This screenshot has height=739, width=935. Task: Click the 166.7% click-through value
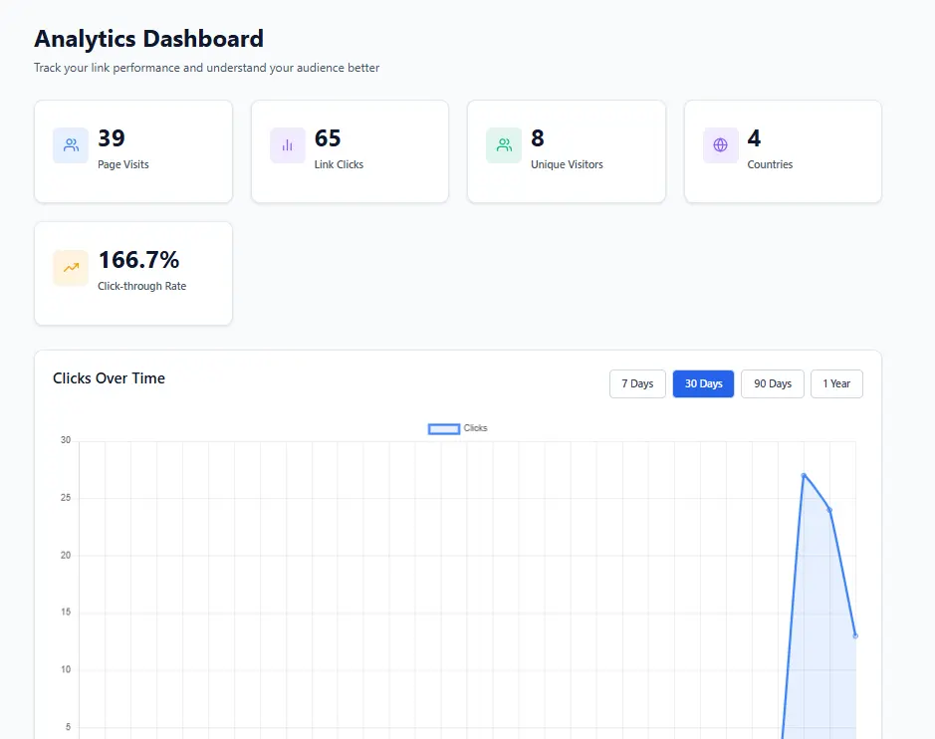pyautogui.click(x=138, y=260)
